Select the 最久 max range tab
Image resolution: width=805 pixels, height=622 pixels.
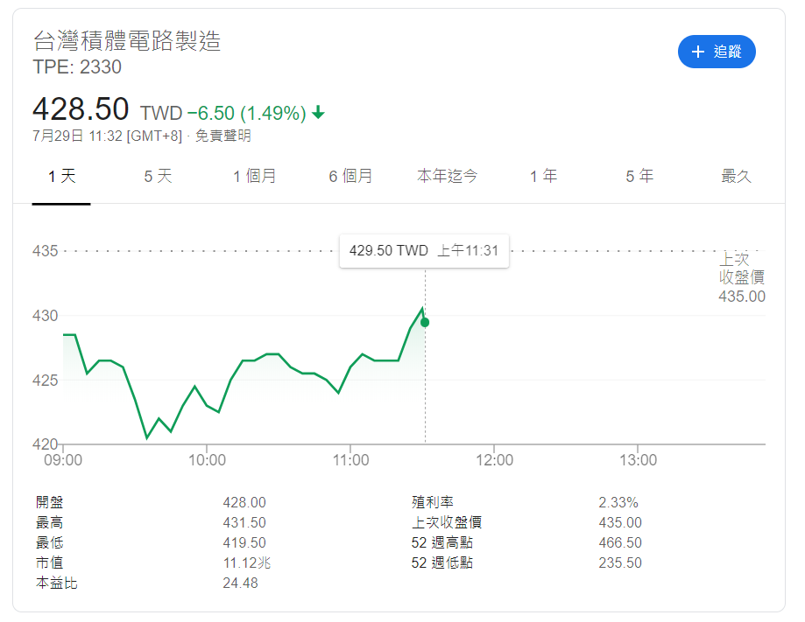click(736, 177)
